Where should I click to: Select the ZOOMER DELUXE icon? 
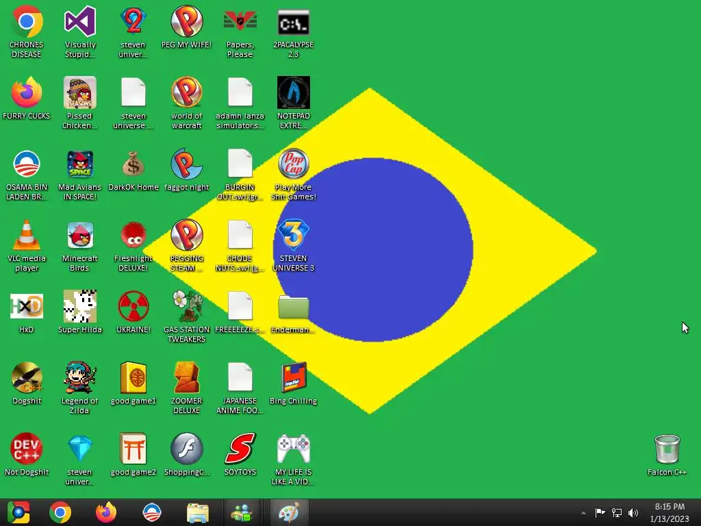(x=186, y=378)
